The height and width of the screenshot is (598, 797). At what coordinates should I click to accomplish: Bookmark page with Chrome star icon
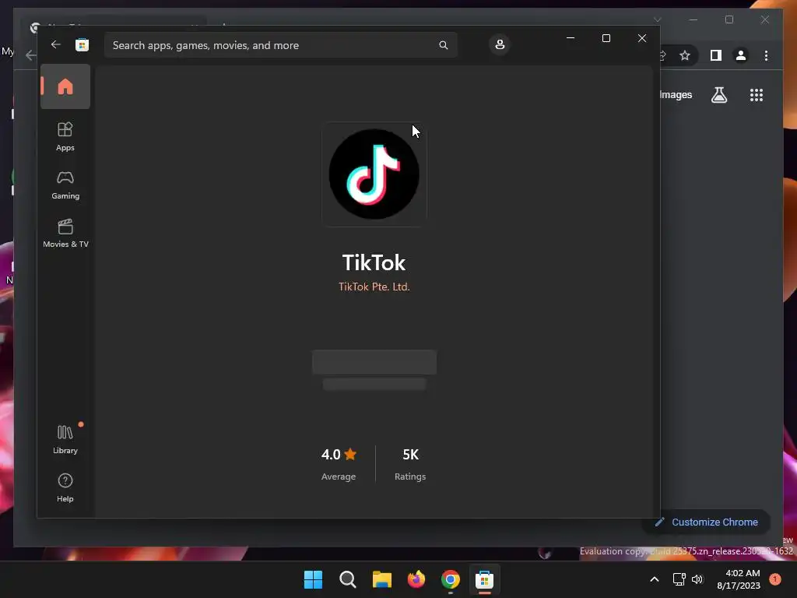tap(685, 55)
